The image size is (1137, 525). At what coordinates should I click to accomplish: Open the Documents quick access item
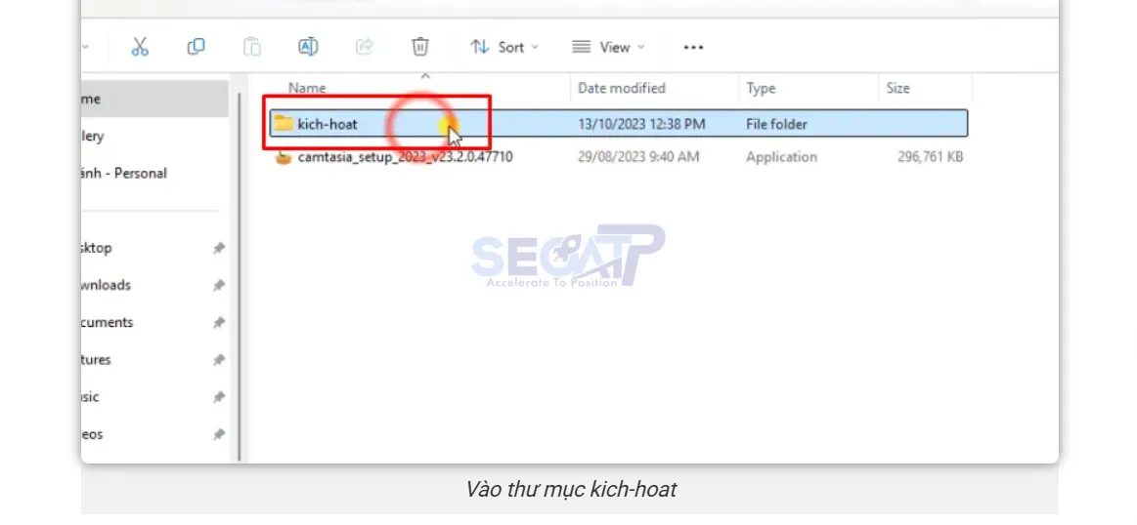coord(108,322)
